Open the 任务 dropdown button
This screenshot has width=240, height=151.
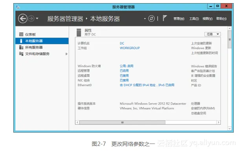pos(213,34)
